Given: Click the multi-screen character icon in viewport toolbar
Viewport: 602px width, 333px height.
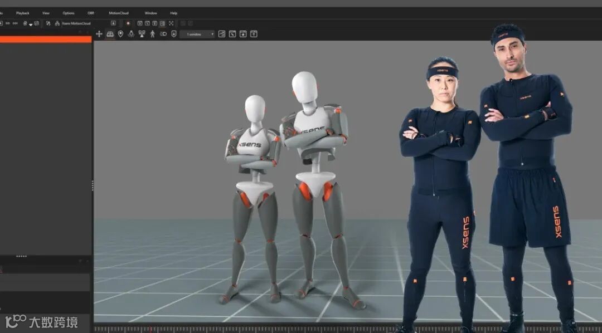Looking at the screenshot, I should [x=142, y=34].
